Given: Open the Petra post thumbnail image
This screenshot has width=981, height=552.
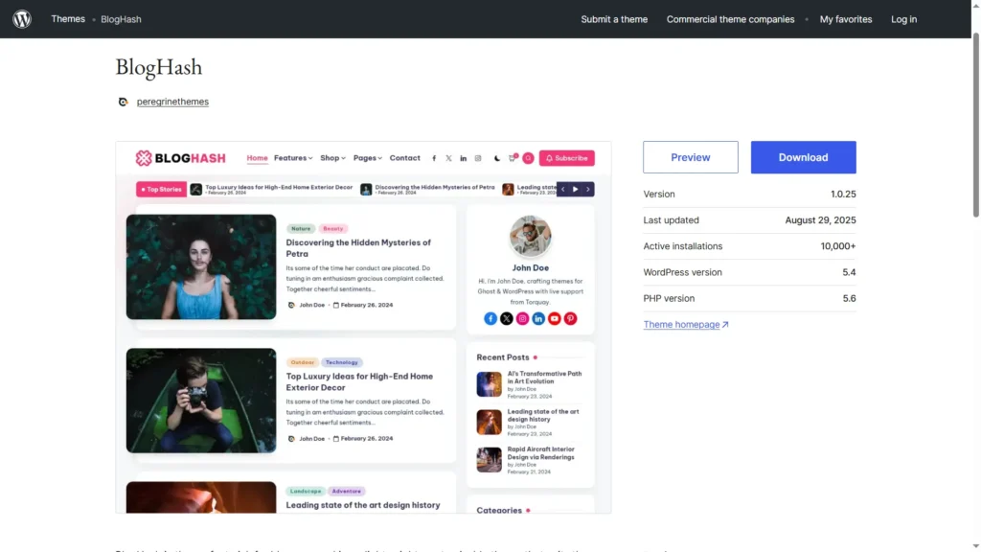Looking at the screenshot, I should (201, 266).
